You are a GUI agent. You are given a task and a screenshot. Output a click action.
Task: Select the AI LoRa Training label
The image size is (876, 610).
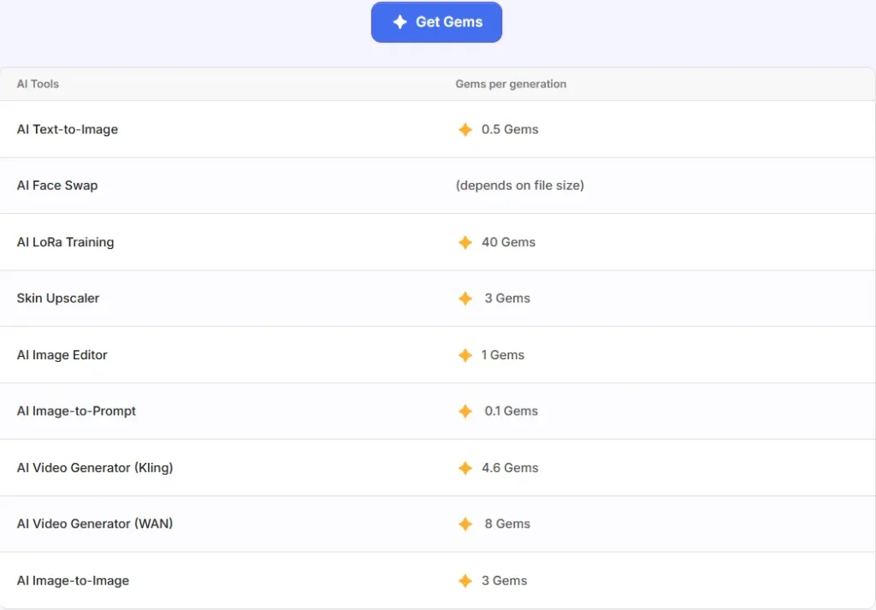tap(65, 242)
